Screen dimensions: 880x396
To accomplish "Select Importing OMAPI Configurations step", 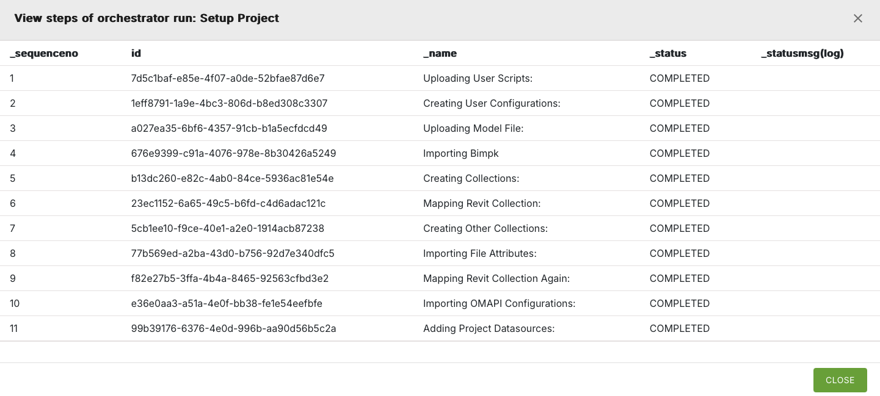I will coord(499,303).
